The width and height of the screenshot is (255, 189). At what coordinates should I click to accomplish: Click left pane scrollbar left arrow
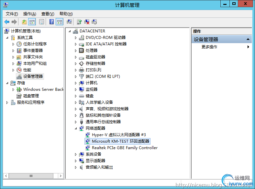(6, 176)
